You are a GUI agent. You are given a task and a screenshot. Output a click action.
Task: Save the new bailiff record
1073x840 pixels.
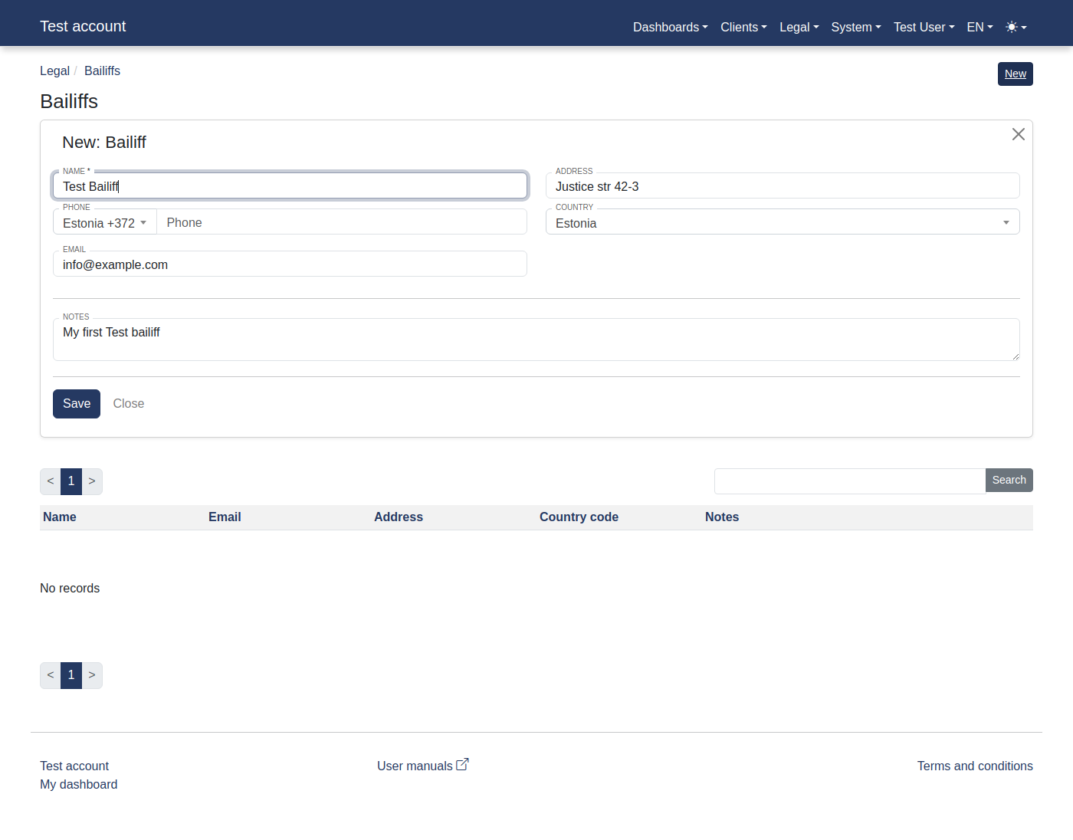(76, 404)
